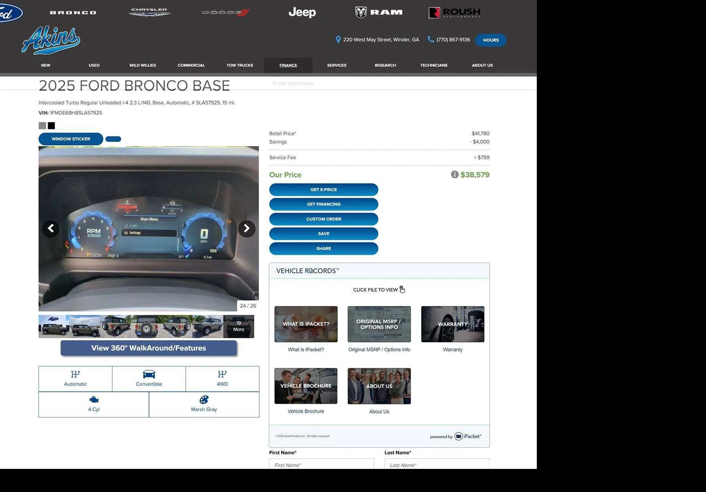
Task: Click GET E-PRICE button
Action: tap(324, 190)
